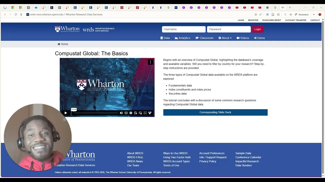This screenshot has height=182, width=325.
Task: Click the Vimeo logo on player
Action: 150,113
